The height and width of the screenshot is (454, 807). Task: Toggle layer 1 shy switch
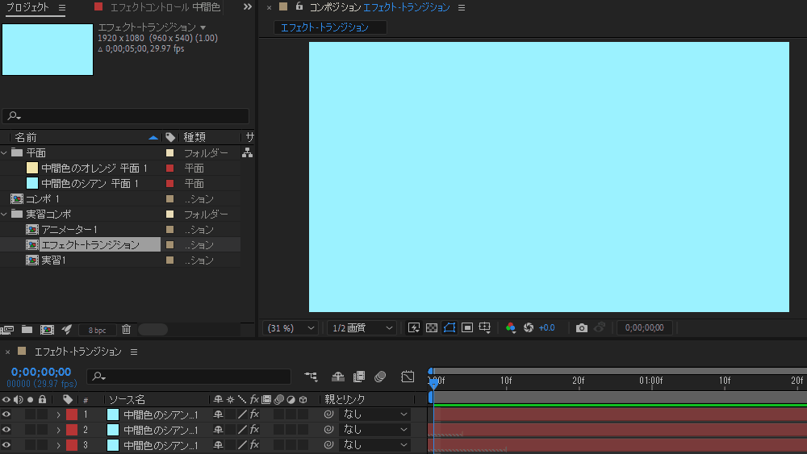(218, 414)
